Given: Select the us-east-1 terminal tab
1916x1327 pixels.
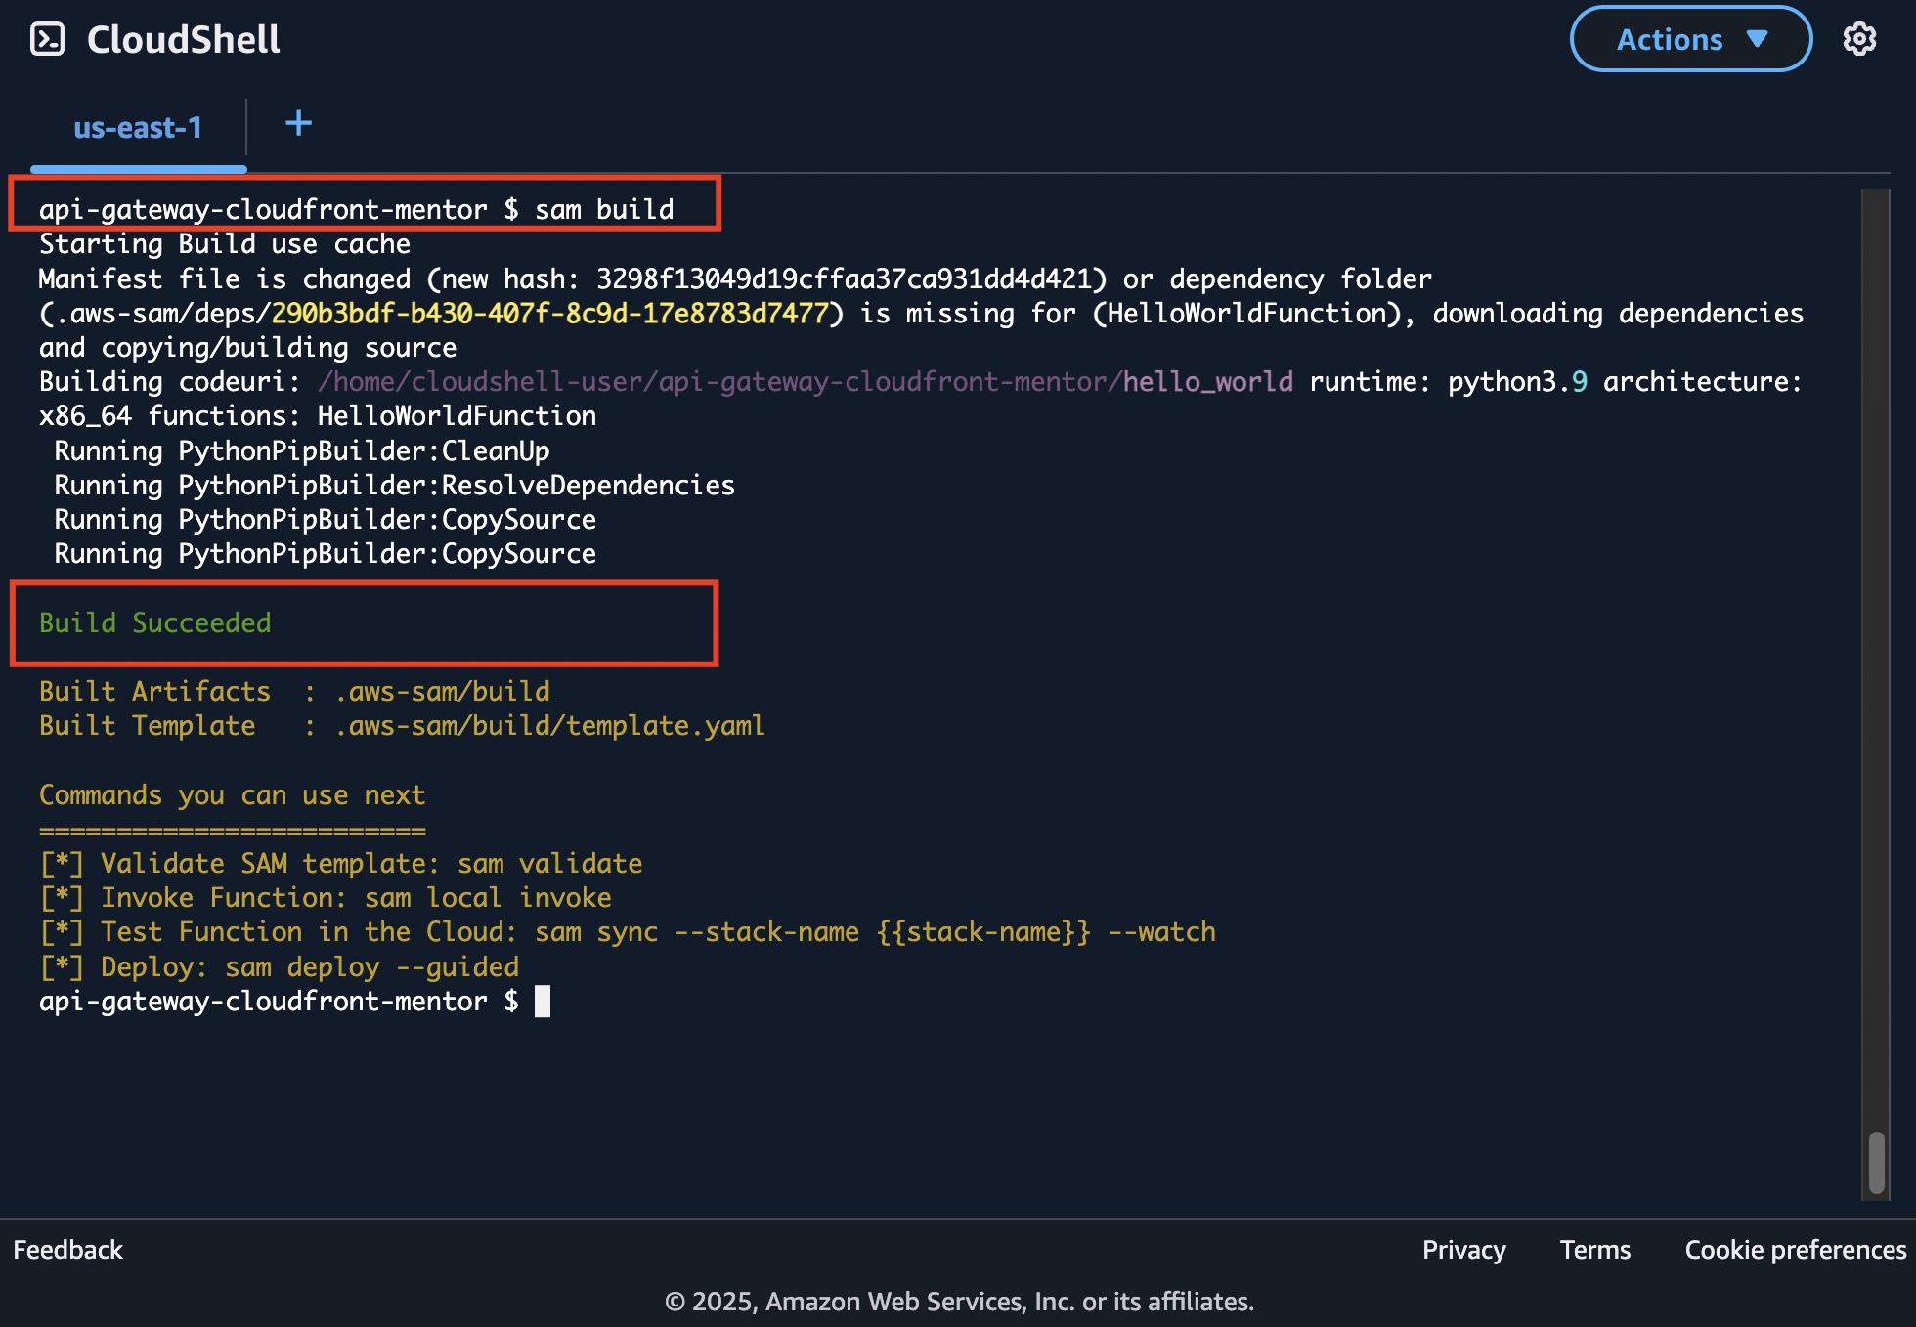Looking at the screenshot, I should [138, 128].
